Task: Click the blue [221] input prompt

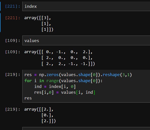Action: point(13,6)
